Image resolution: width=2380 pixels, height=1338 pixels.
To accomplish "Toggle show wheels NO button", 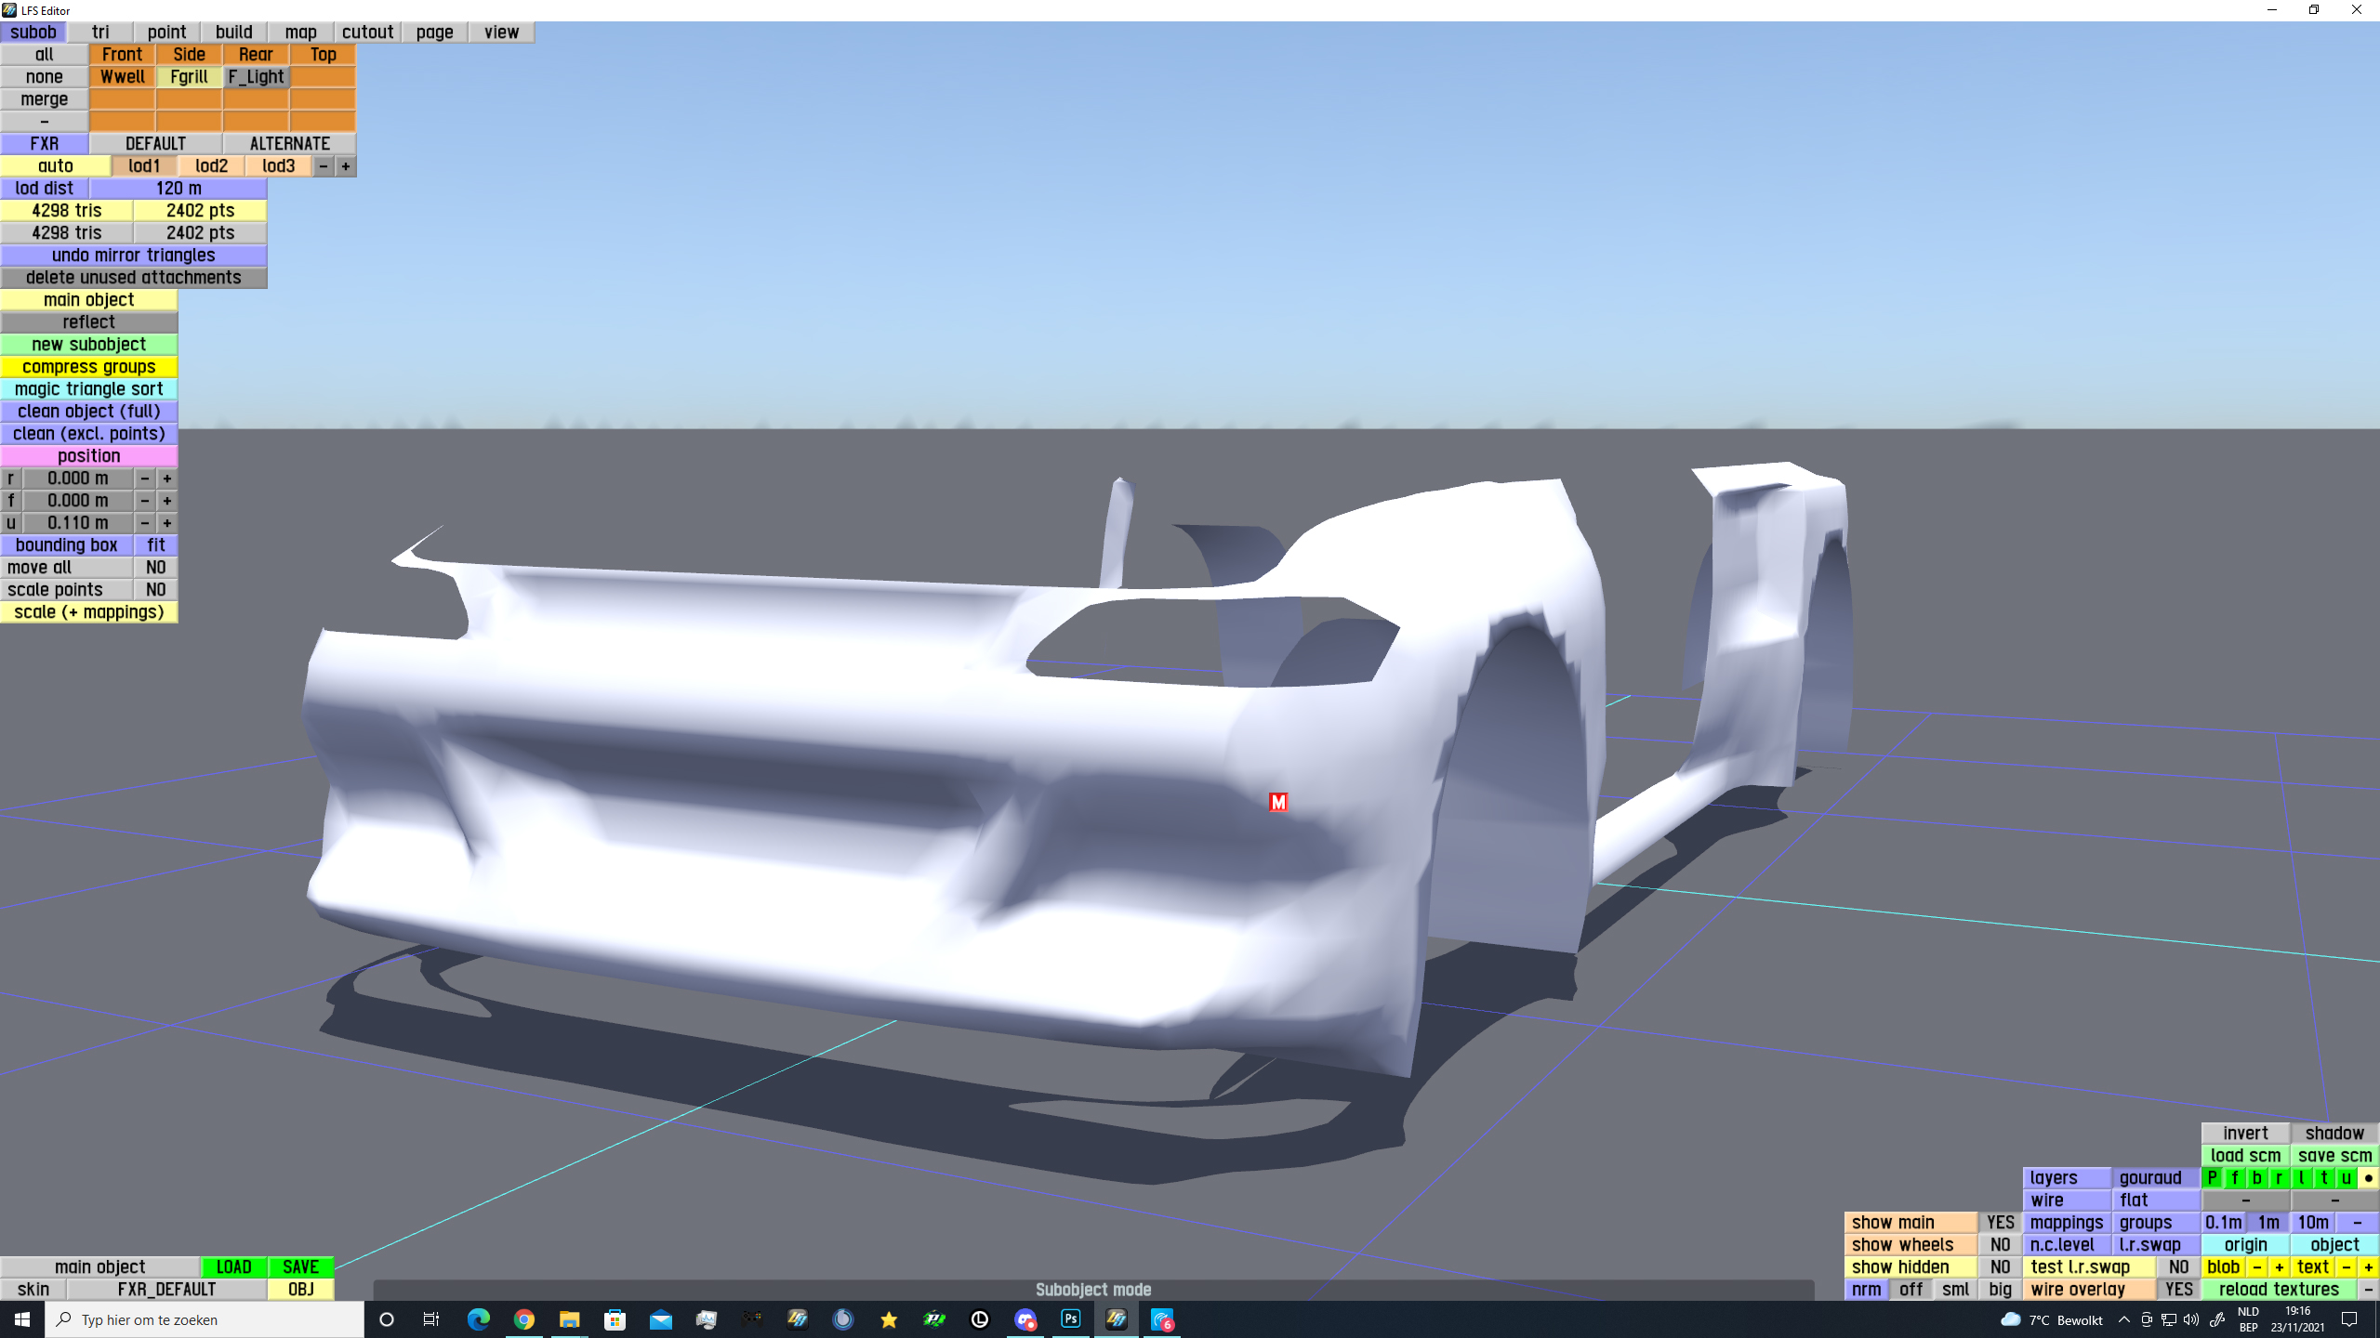I will [2000, 1245].
